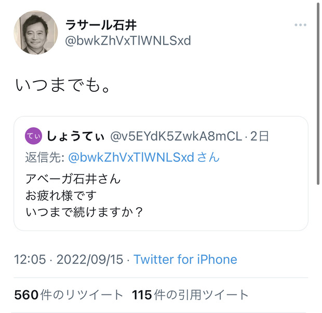Click the vertical scrollbar on right edge
Viewport: 322px width, 313px height.
point(318,93)
